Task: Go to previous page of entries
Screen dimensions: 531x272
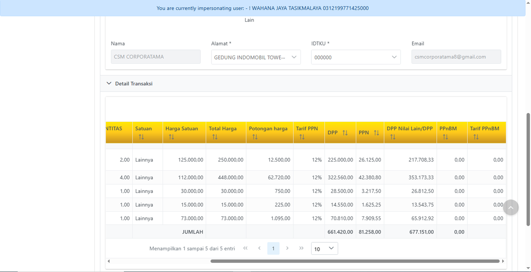Action: (x=259, y=248)
